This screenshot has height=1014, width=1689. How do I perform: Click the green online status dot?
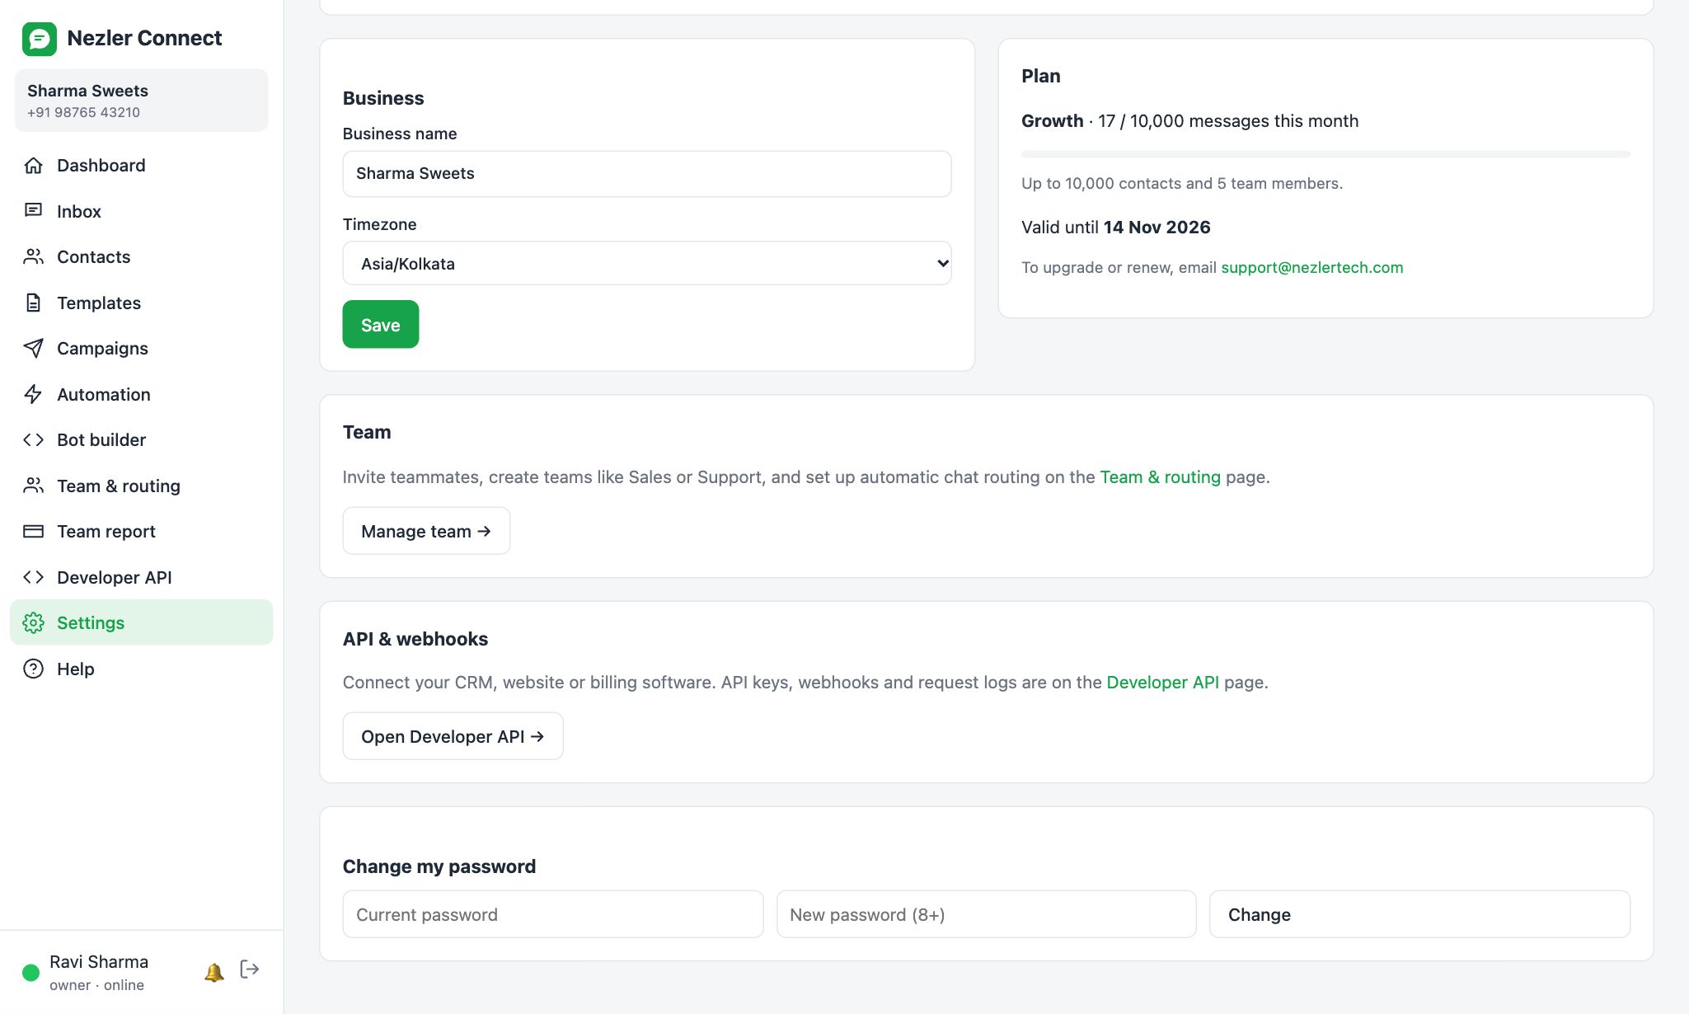pos(31,973)
